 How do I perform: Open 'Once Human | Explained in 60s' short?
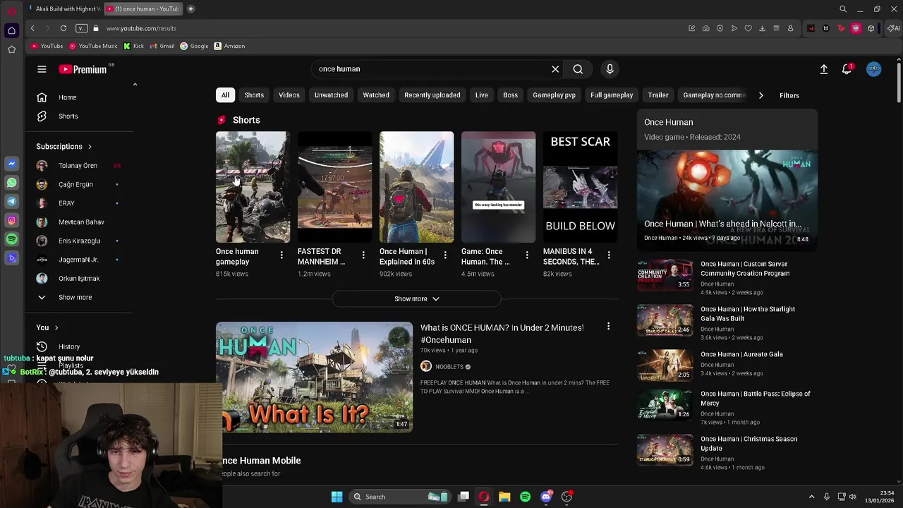[x=416, y=187]
